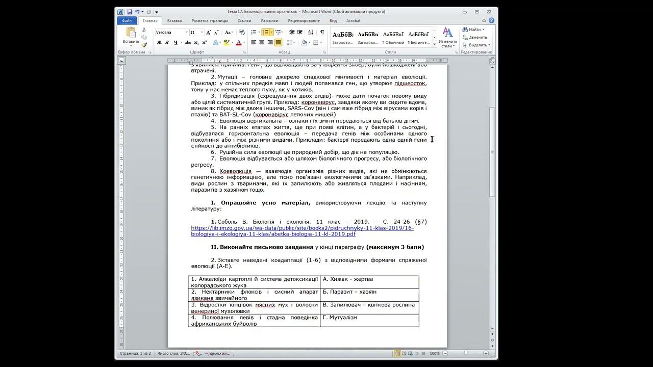Click the Страница 1 из 2 page indicator
The width and height of the screenshot is (653, 367).
[x=135, y=353]
